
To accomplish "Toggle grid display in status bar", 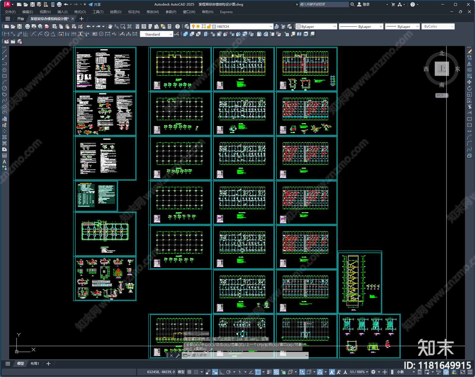I will click(x=189, y=372).
